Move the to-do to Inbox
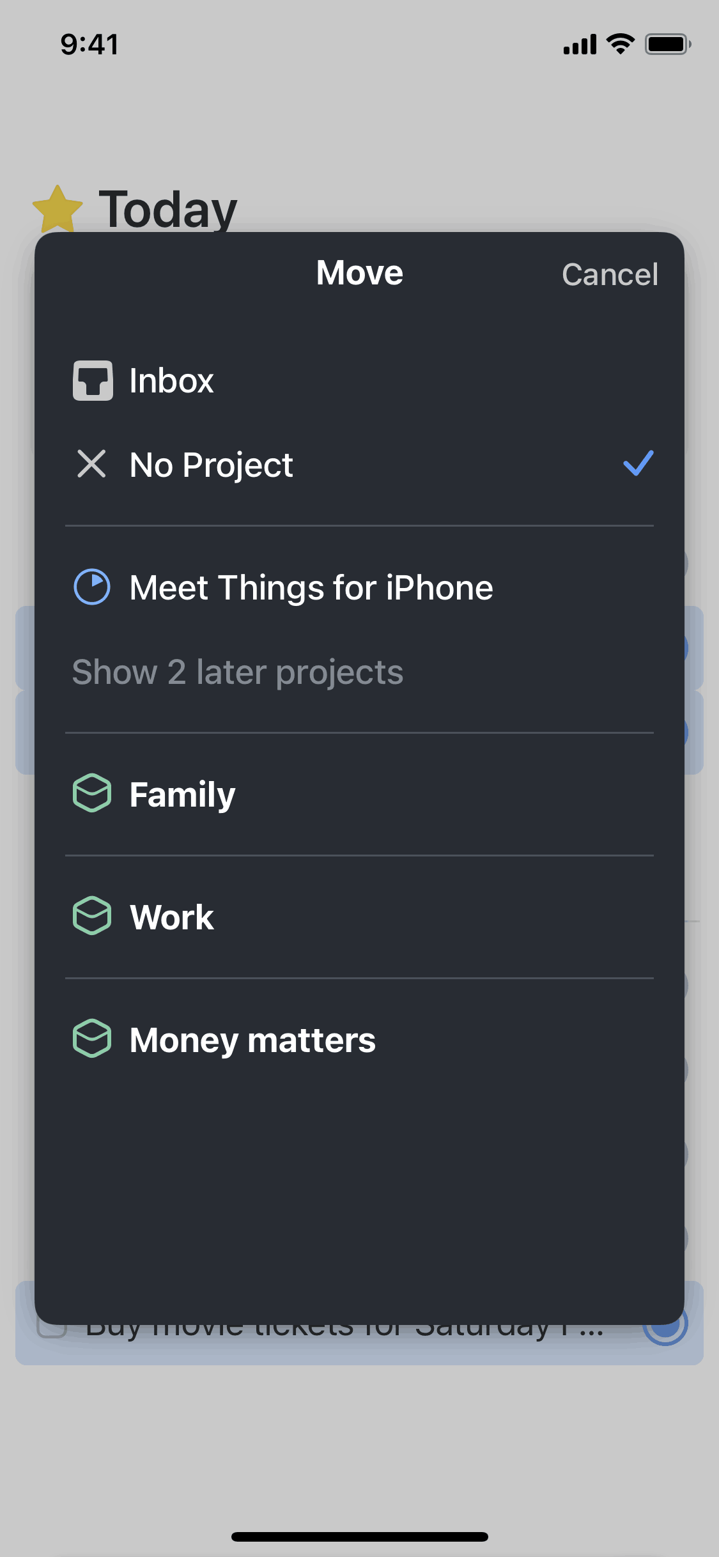This screenshot has height=1557, width=719. point(172,381)
